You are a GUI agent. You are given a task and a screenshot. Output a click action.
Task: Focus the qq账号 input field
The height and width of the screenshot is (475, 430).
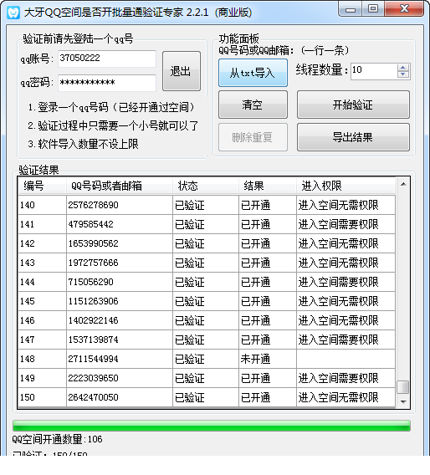[107, 59]
